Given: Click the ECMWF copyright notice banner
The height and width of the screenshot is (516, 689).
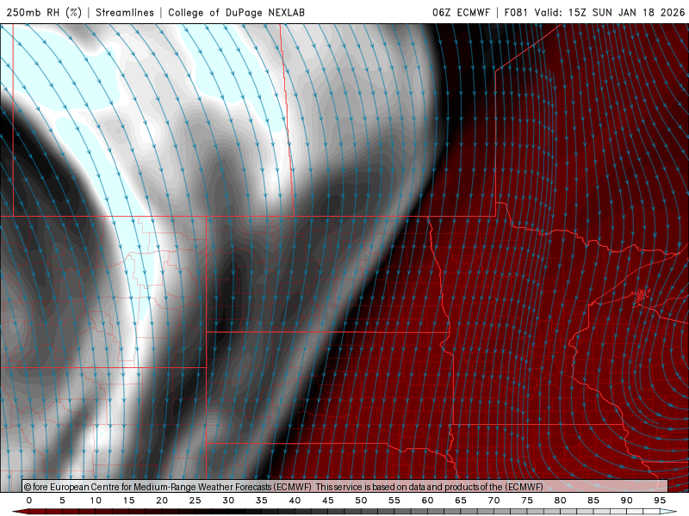Looking at the screenshot, I should (x=345, y=486).
